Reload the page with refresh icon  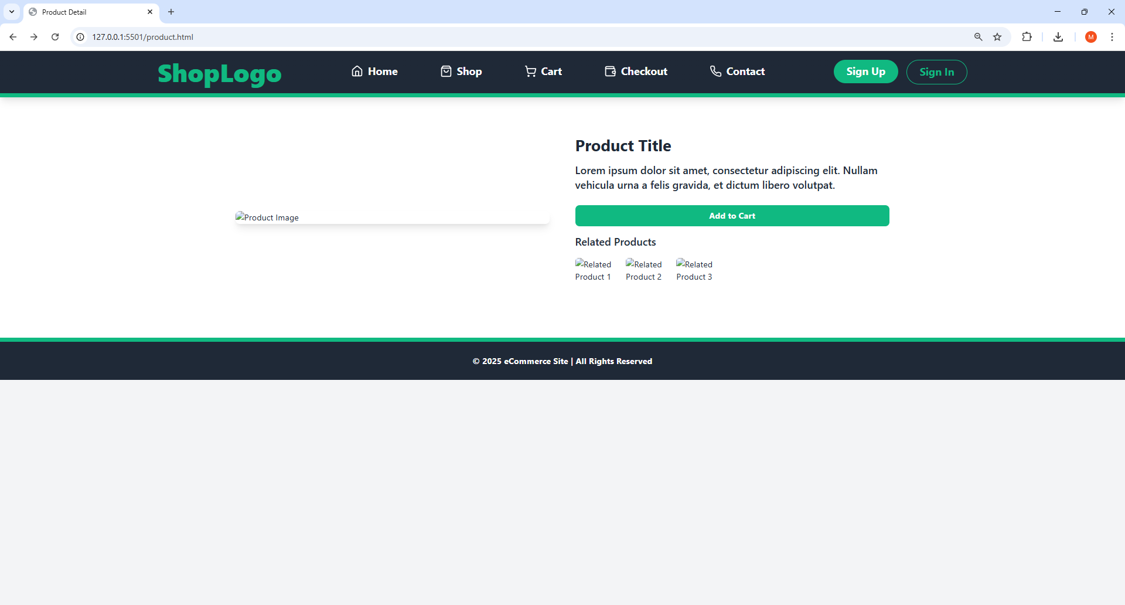tap(55, 37)
